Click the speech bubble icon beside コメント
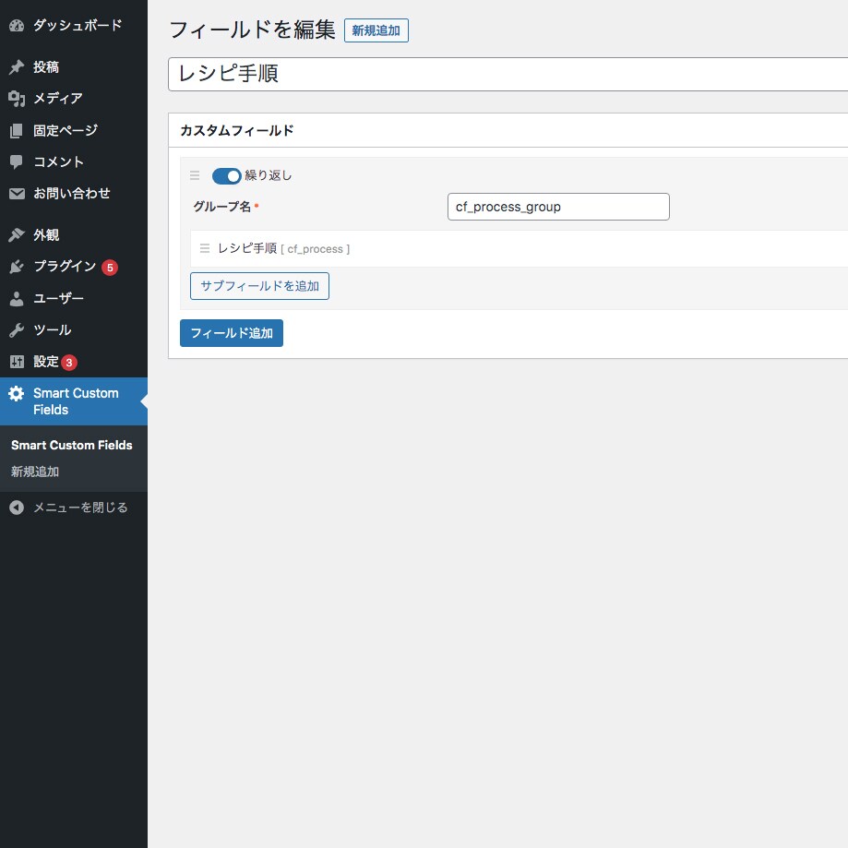The image size is (848, 848). 17,161
